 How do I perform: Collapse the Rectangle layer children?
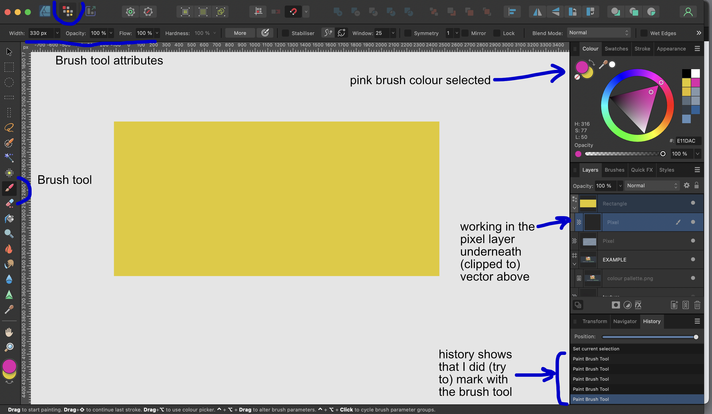pyautogui.click(x=574, y=208)
